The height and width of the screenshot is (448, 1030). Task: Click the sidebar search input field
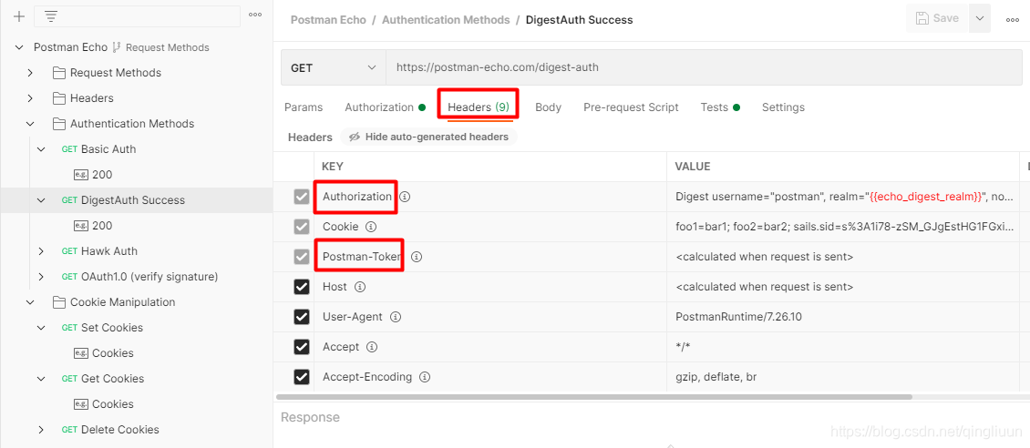point(137,17)
